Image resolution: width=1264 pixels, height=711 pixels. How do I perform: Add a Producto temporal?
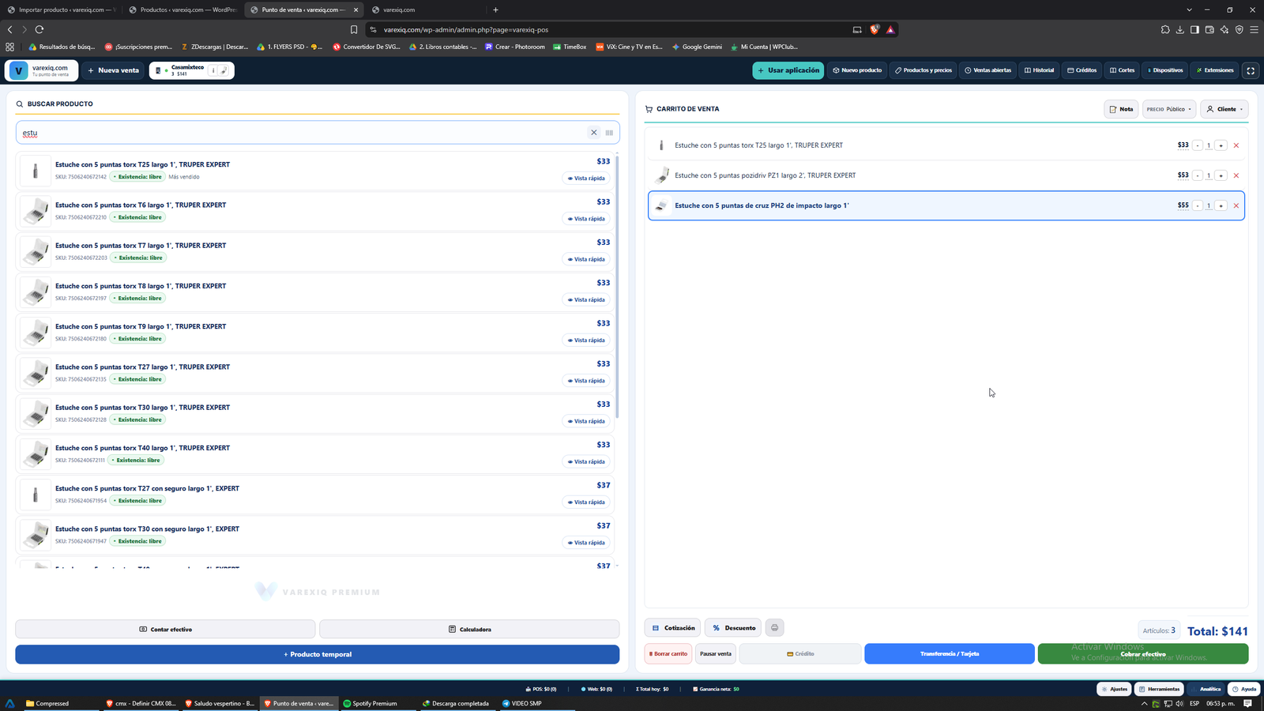[318, 654]
